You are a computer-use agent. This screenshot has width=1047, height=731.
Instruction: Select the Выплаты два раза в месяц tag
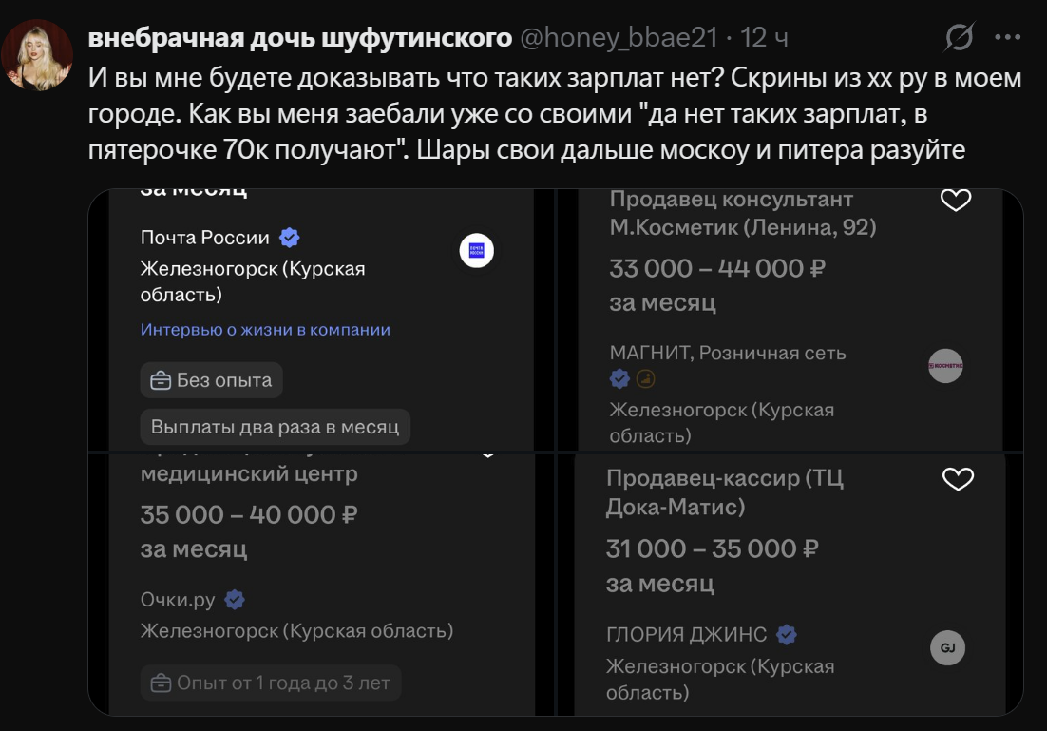click(276, 427)
